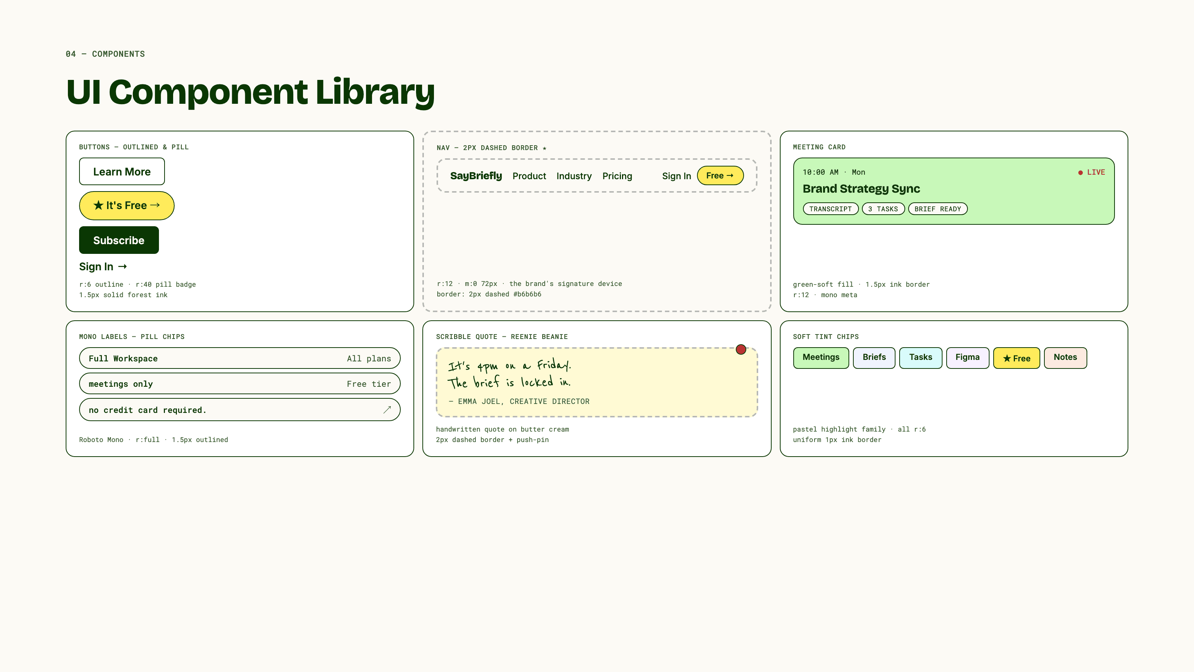Click the red LIVE indicator dot
Screen dimensions: 1194x672
point(1081,172)
